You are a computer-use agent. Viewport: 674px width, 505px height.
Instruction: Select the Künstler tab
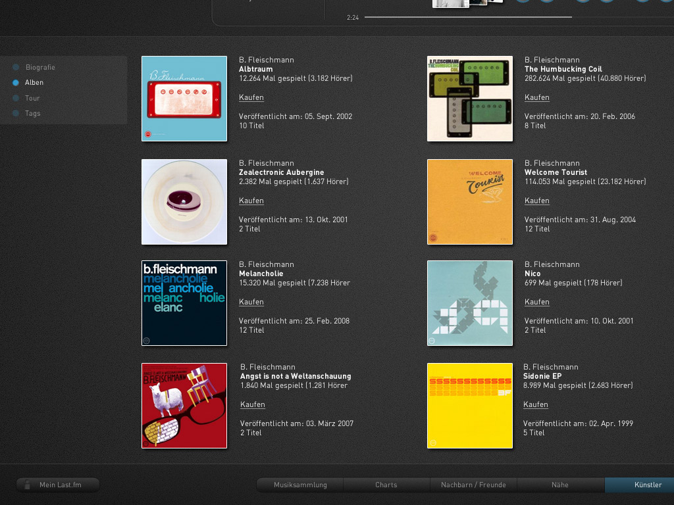(640, 485)
